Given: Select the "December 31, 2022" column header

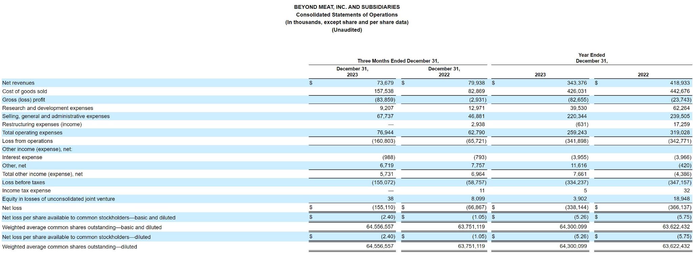Looking at the screenshot, I should (444, 71).
